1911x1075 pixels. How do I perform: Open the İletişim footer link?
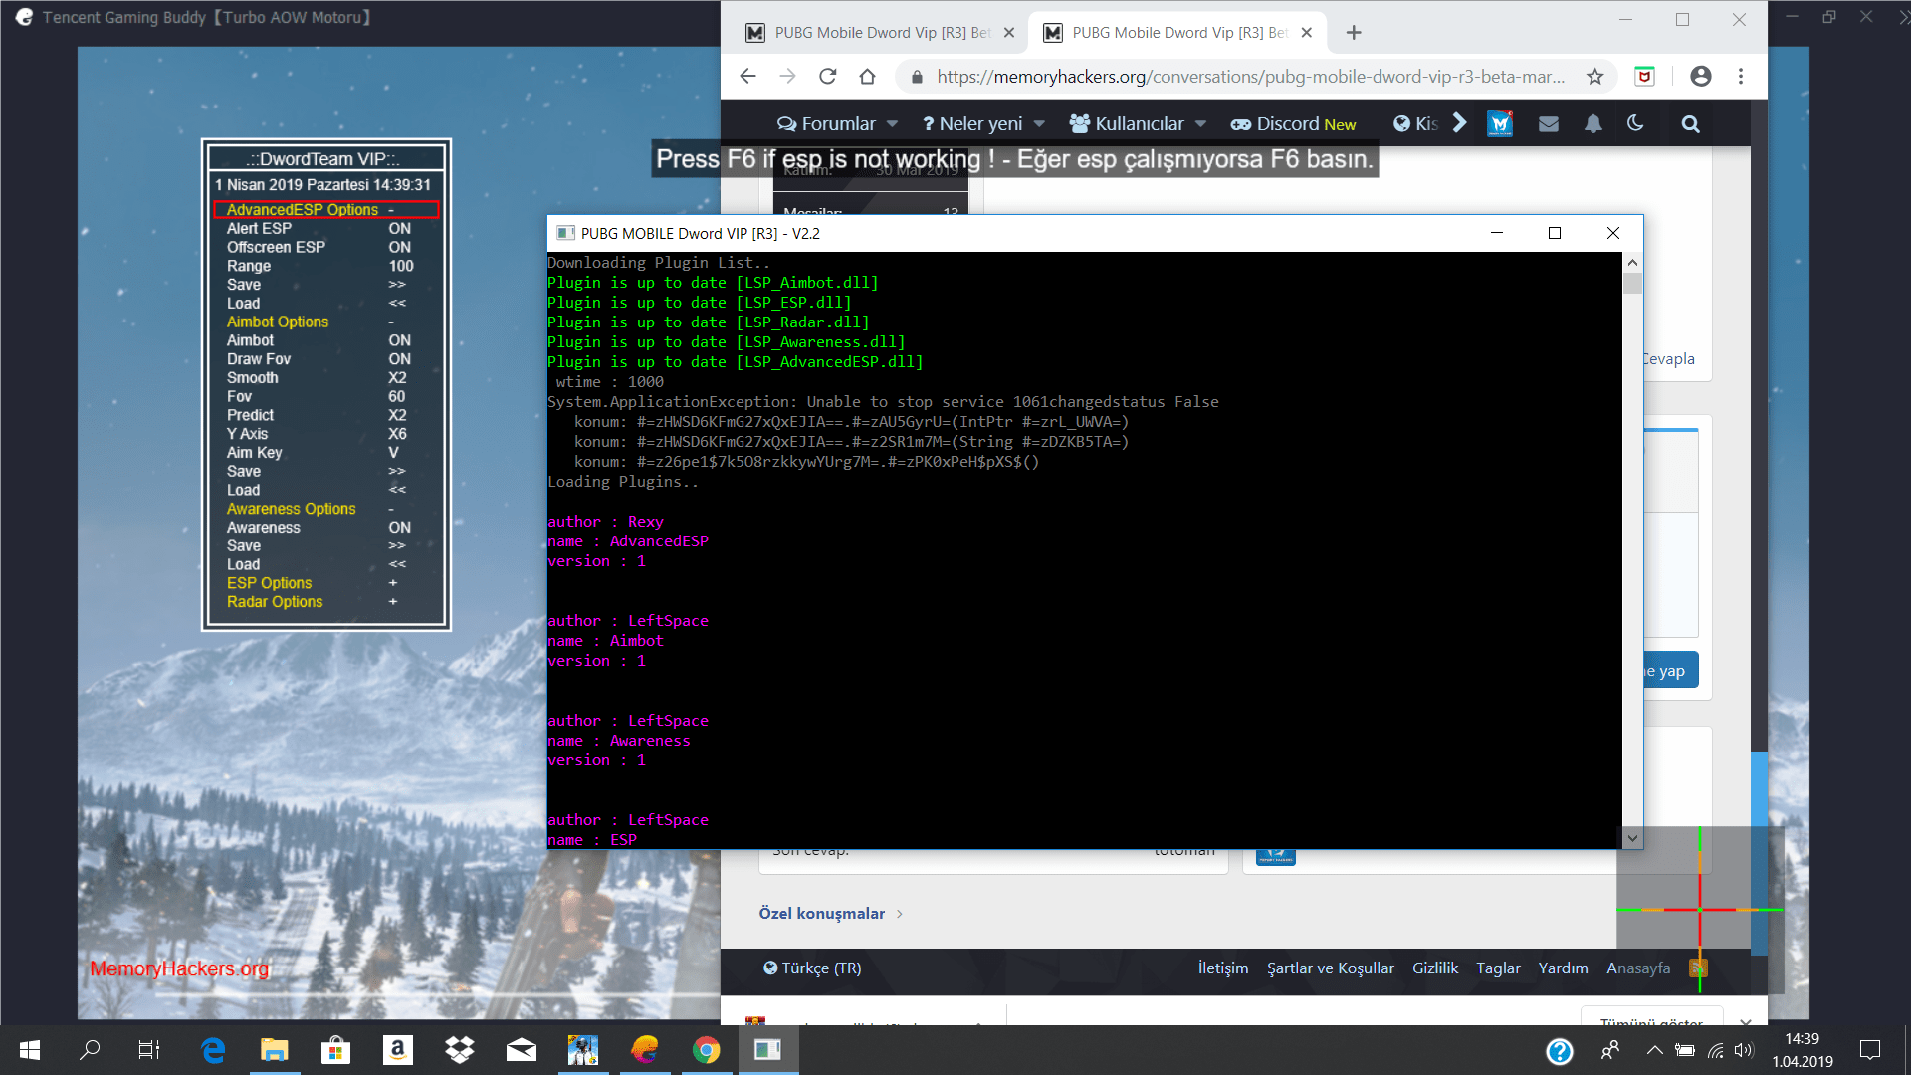pyautogui.click(x=1223, y=968)
